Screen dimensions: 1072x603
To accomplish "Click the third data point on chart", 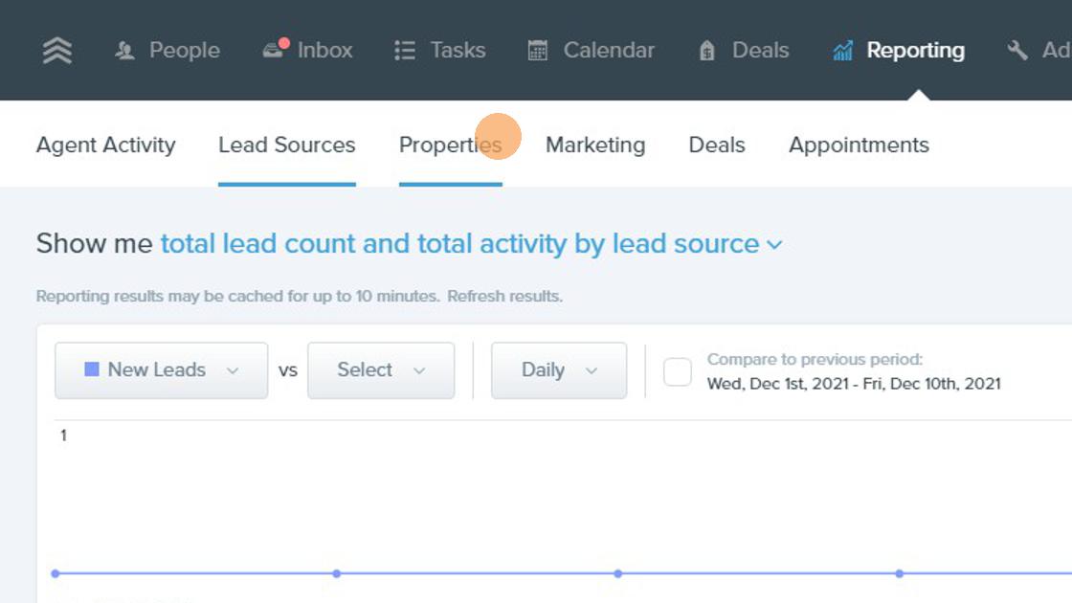I will [x=618, y=573].
